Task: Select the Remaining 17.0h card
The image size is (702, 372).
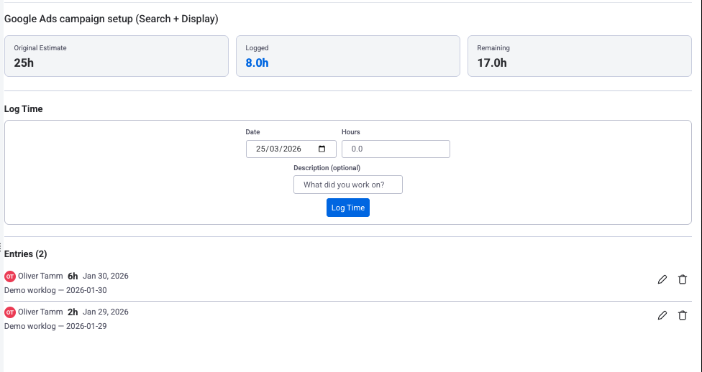Action: (x=580, y=56)
